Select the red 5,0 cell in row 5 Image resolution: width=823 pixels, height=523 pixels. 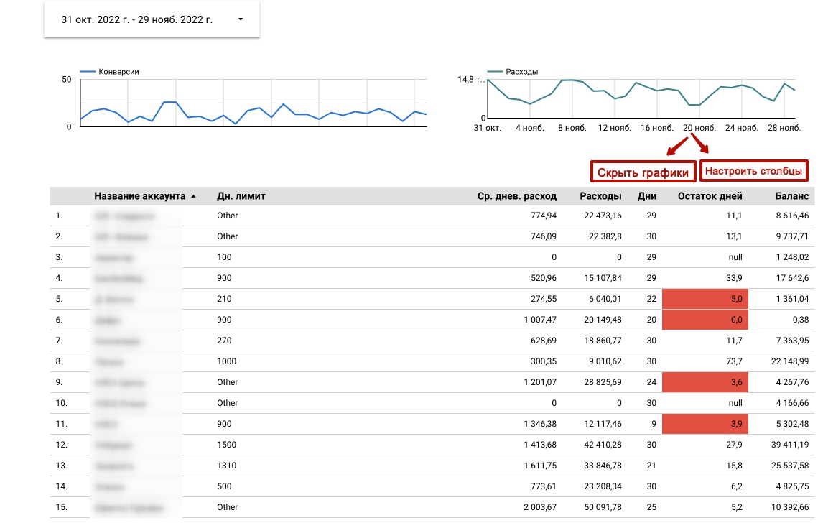point(705,299)
